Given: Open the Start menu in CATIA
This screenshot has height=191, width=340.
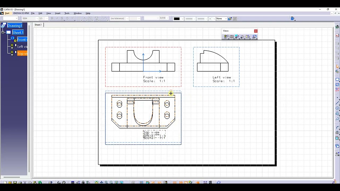Looking at the screenshot, I should coord(7,13).
